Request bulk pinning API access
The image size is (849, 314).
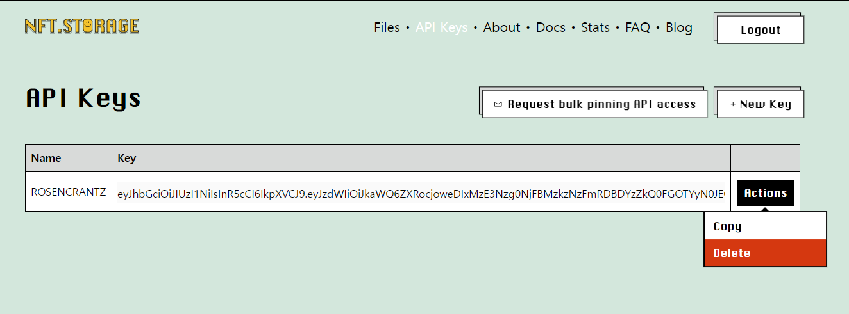coord(594,104)
